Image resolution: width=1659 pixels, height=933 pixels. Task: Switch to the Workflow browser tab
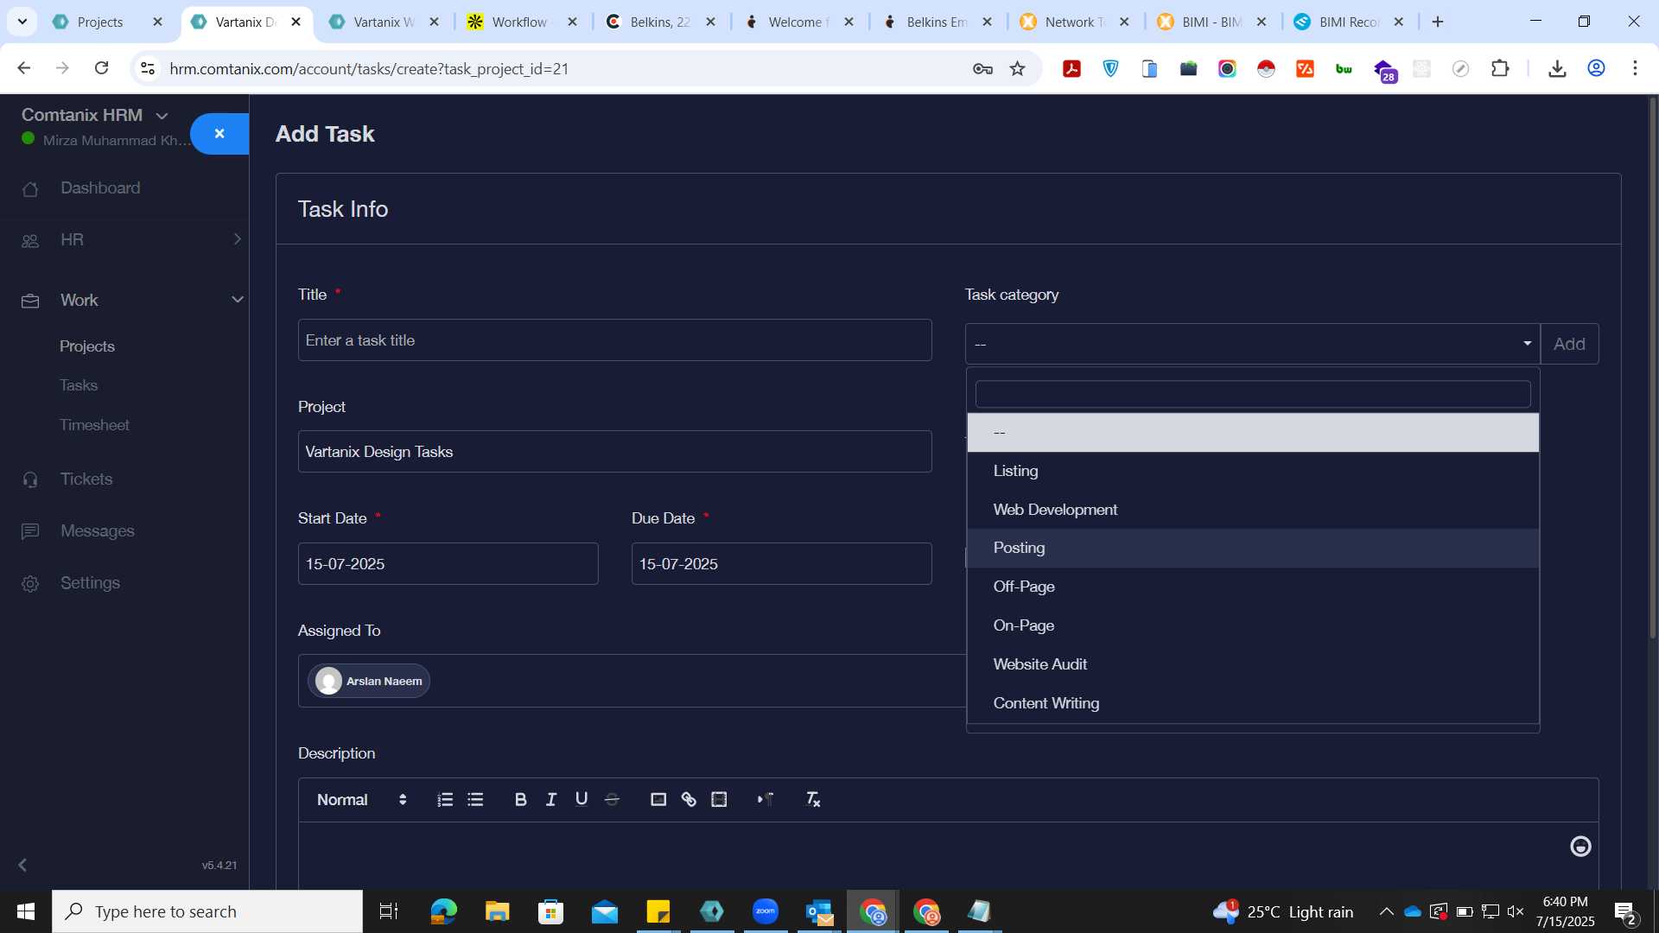point(522,22)
